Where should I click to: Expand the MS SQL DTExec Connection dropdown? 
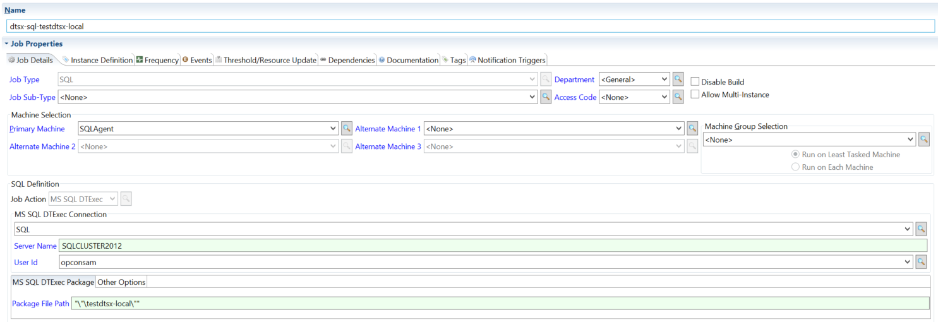908,229
